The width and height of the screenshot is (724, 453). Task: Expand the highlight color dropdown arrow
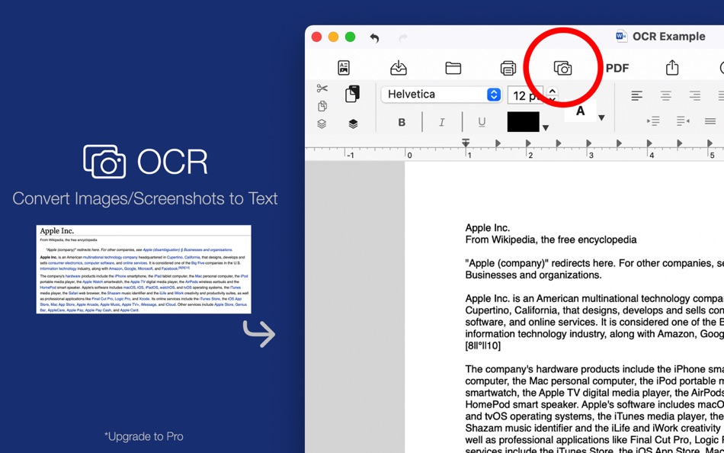pyautogui.click(x=601, y=118)
